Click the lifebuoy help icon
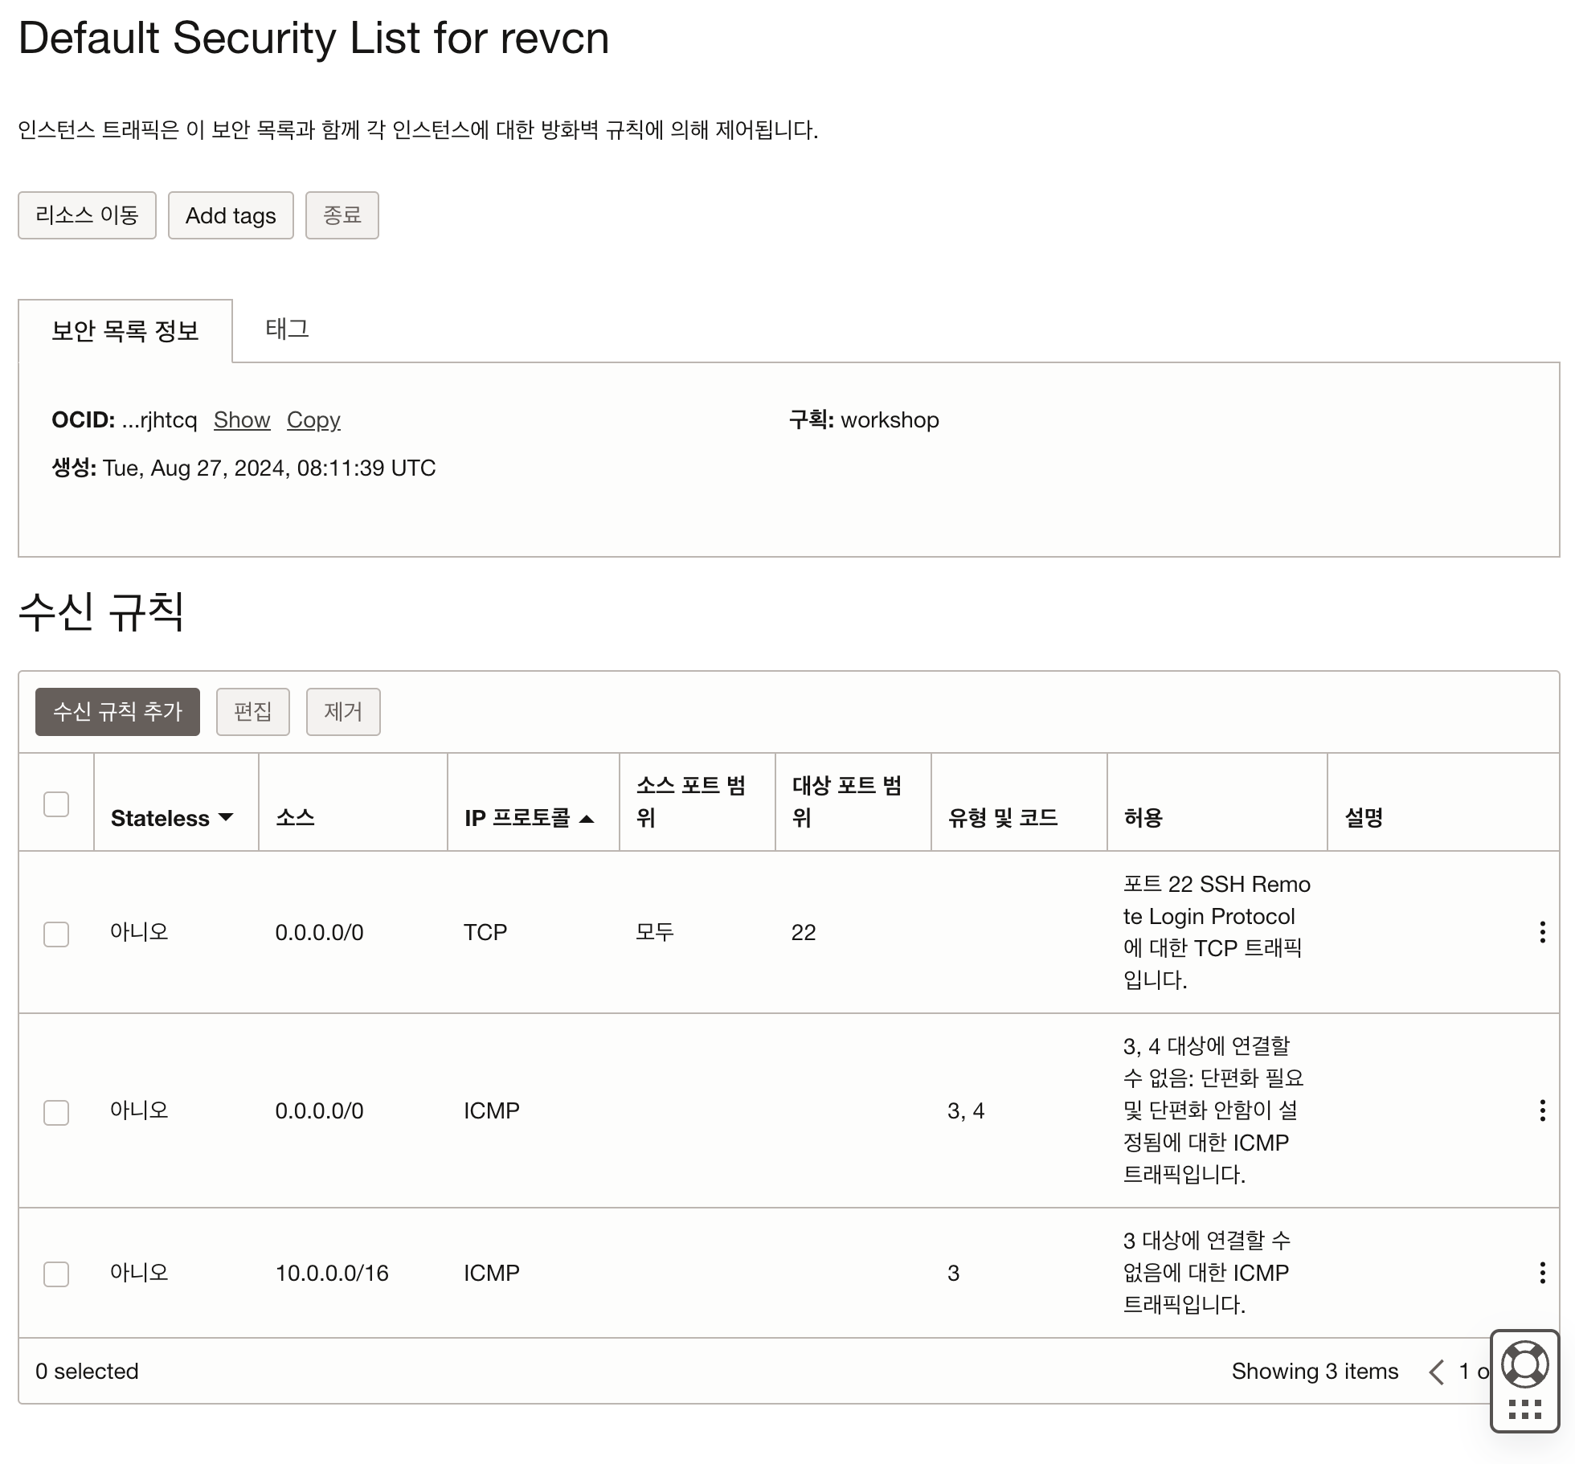 [x=1524, y=1364]
